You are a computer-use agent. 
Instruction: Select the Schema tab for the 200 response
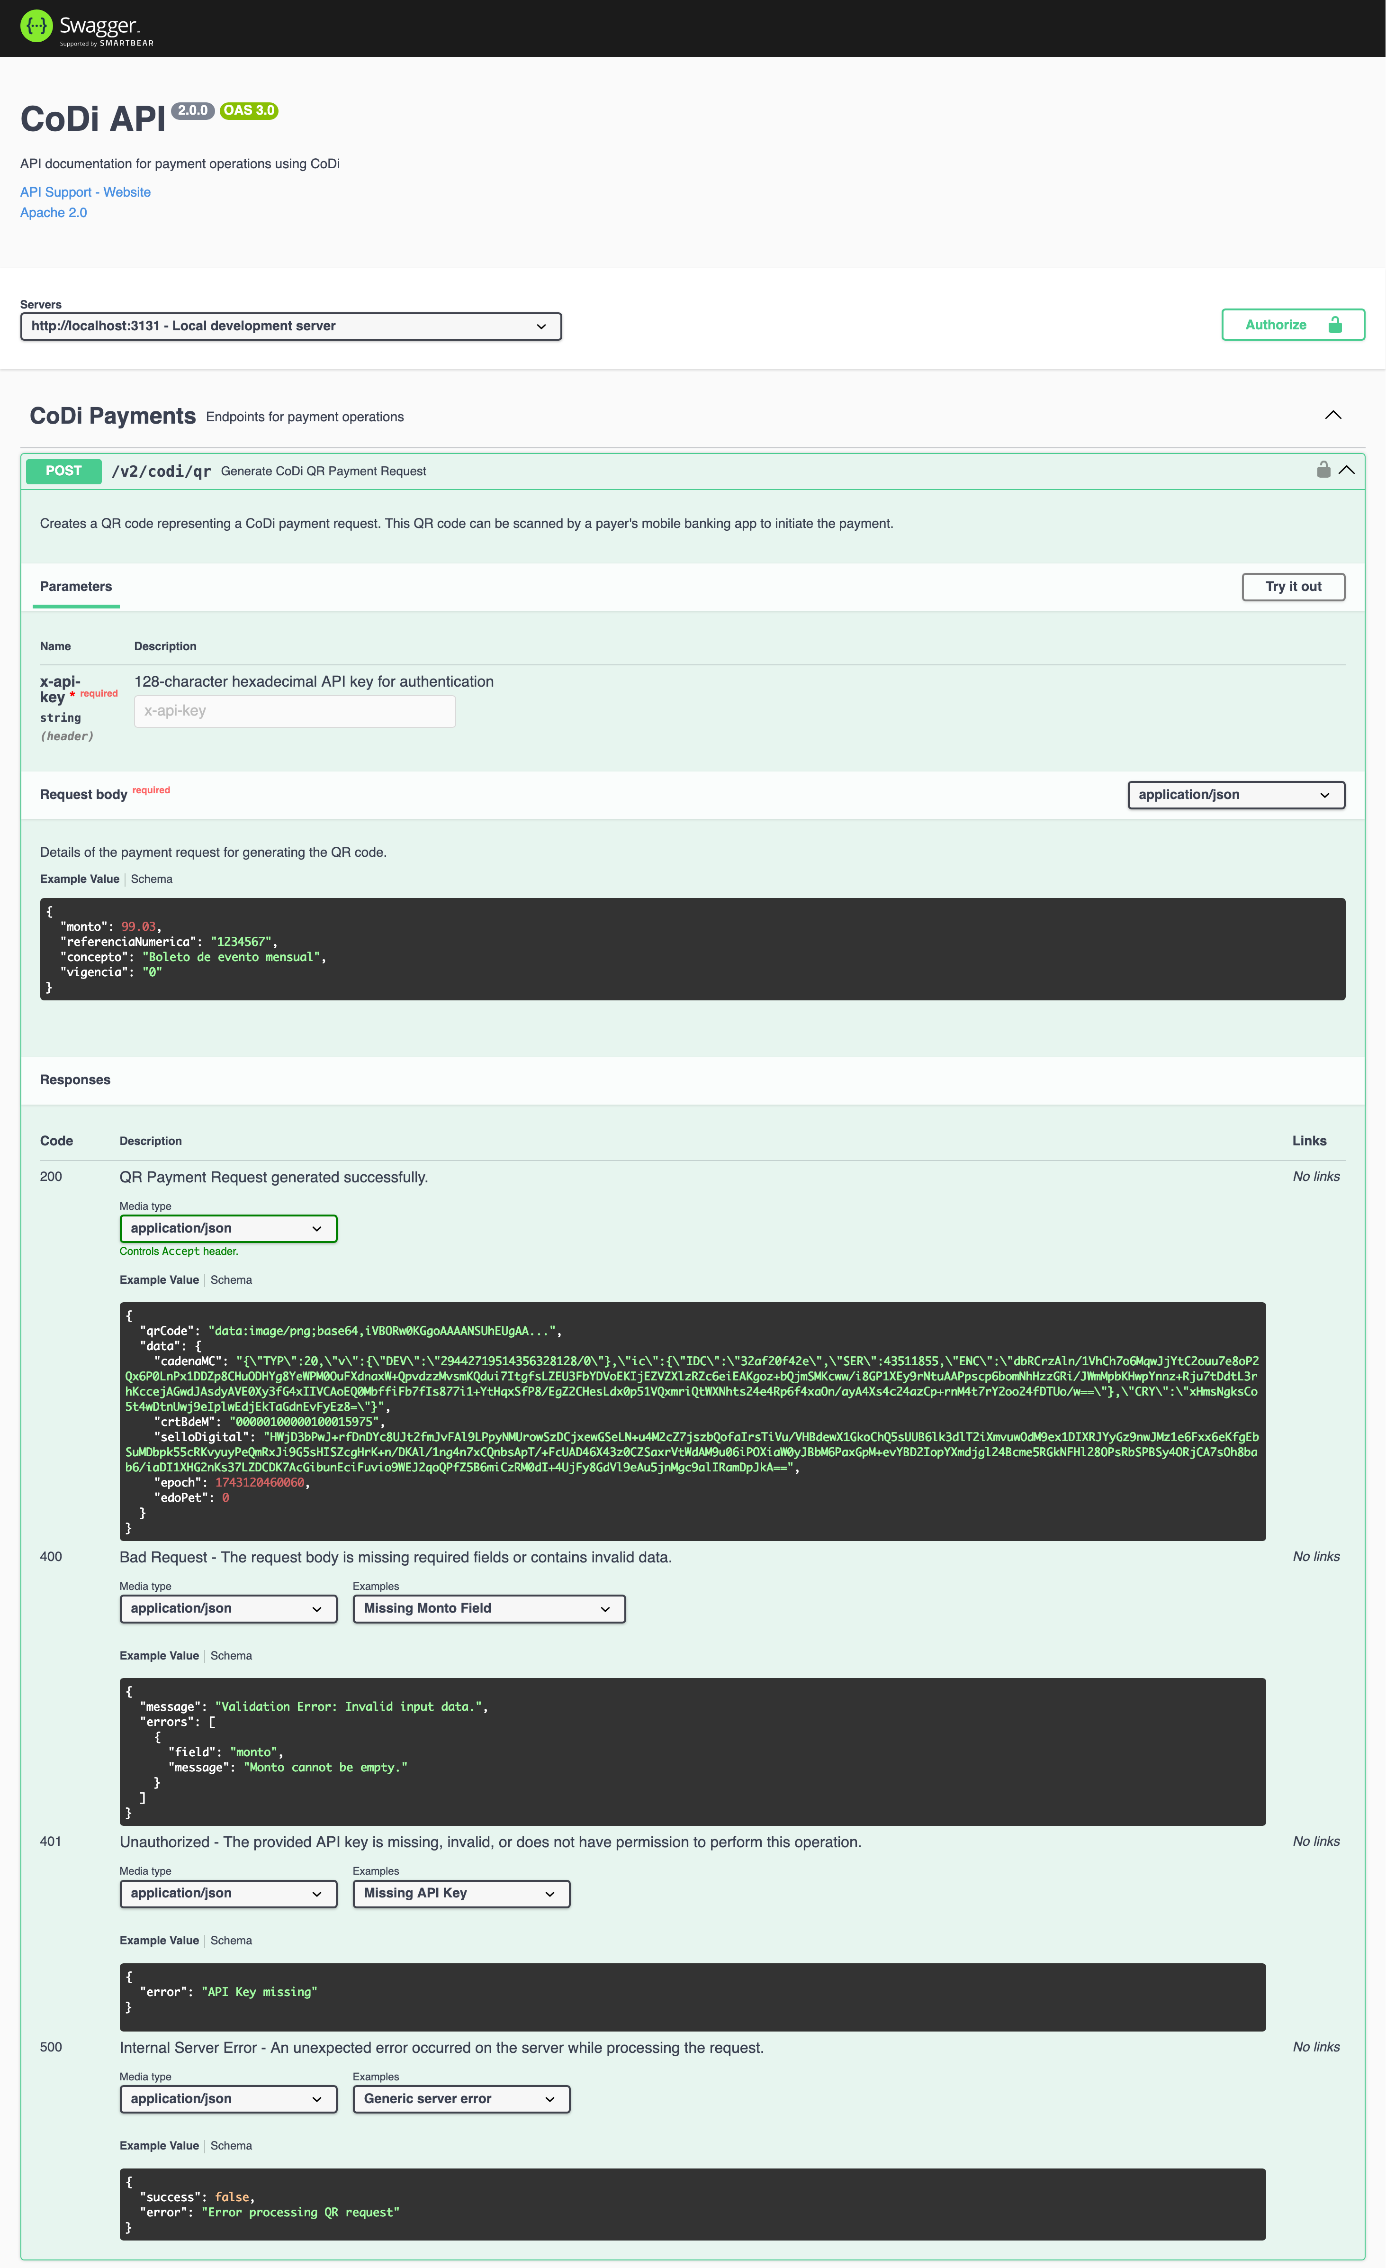point(231,1279)
